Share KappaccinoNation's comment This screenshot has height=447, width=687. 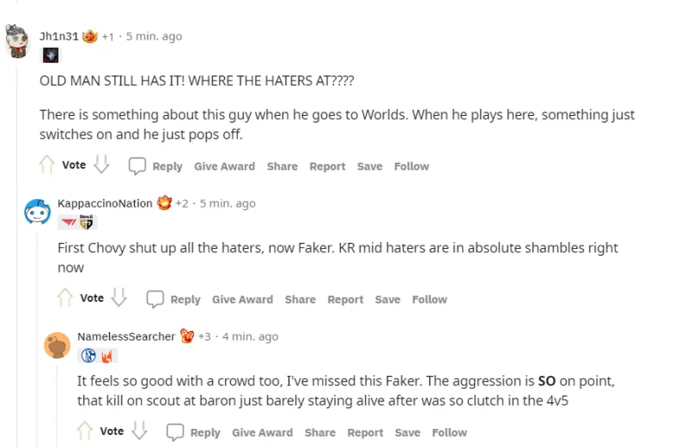301,299
